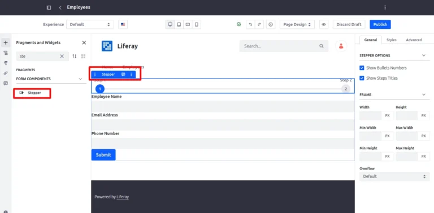Viewport: 434px width, 213px height.
Task: Select step 1 bullet in stepper
Action: 100,89
